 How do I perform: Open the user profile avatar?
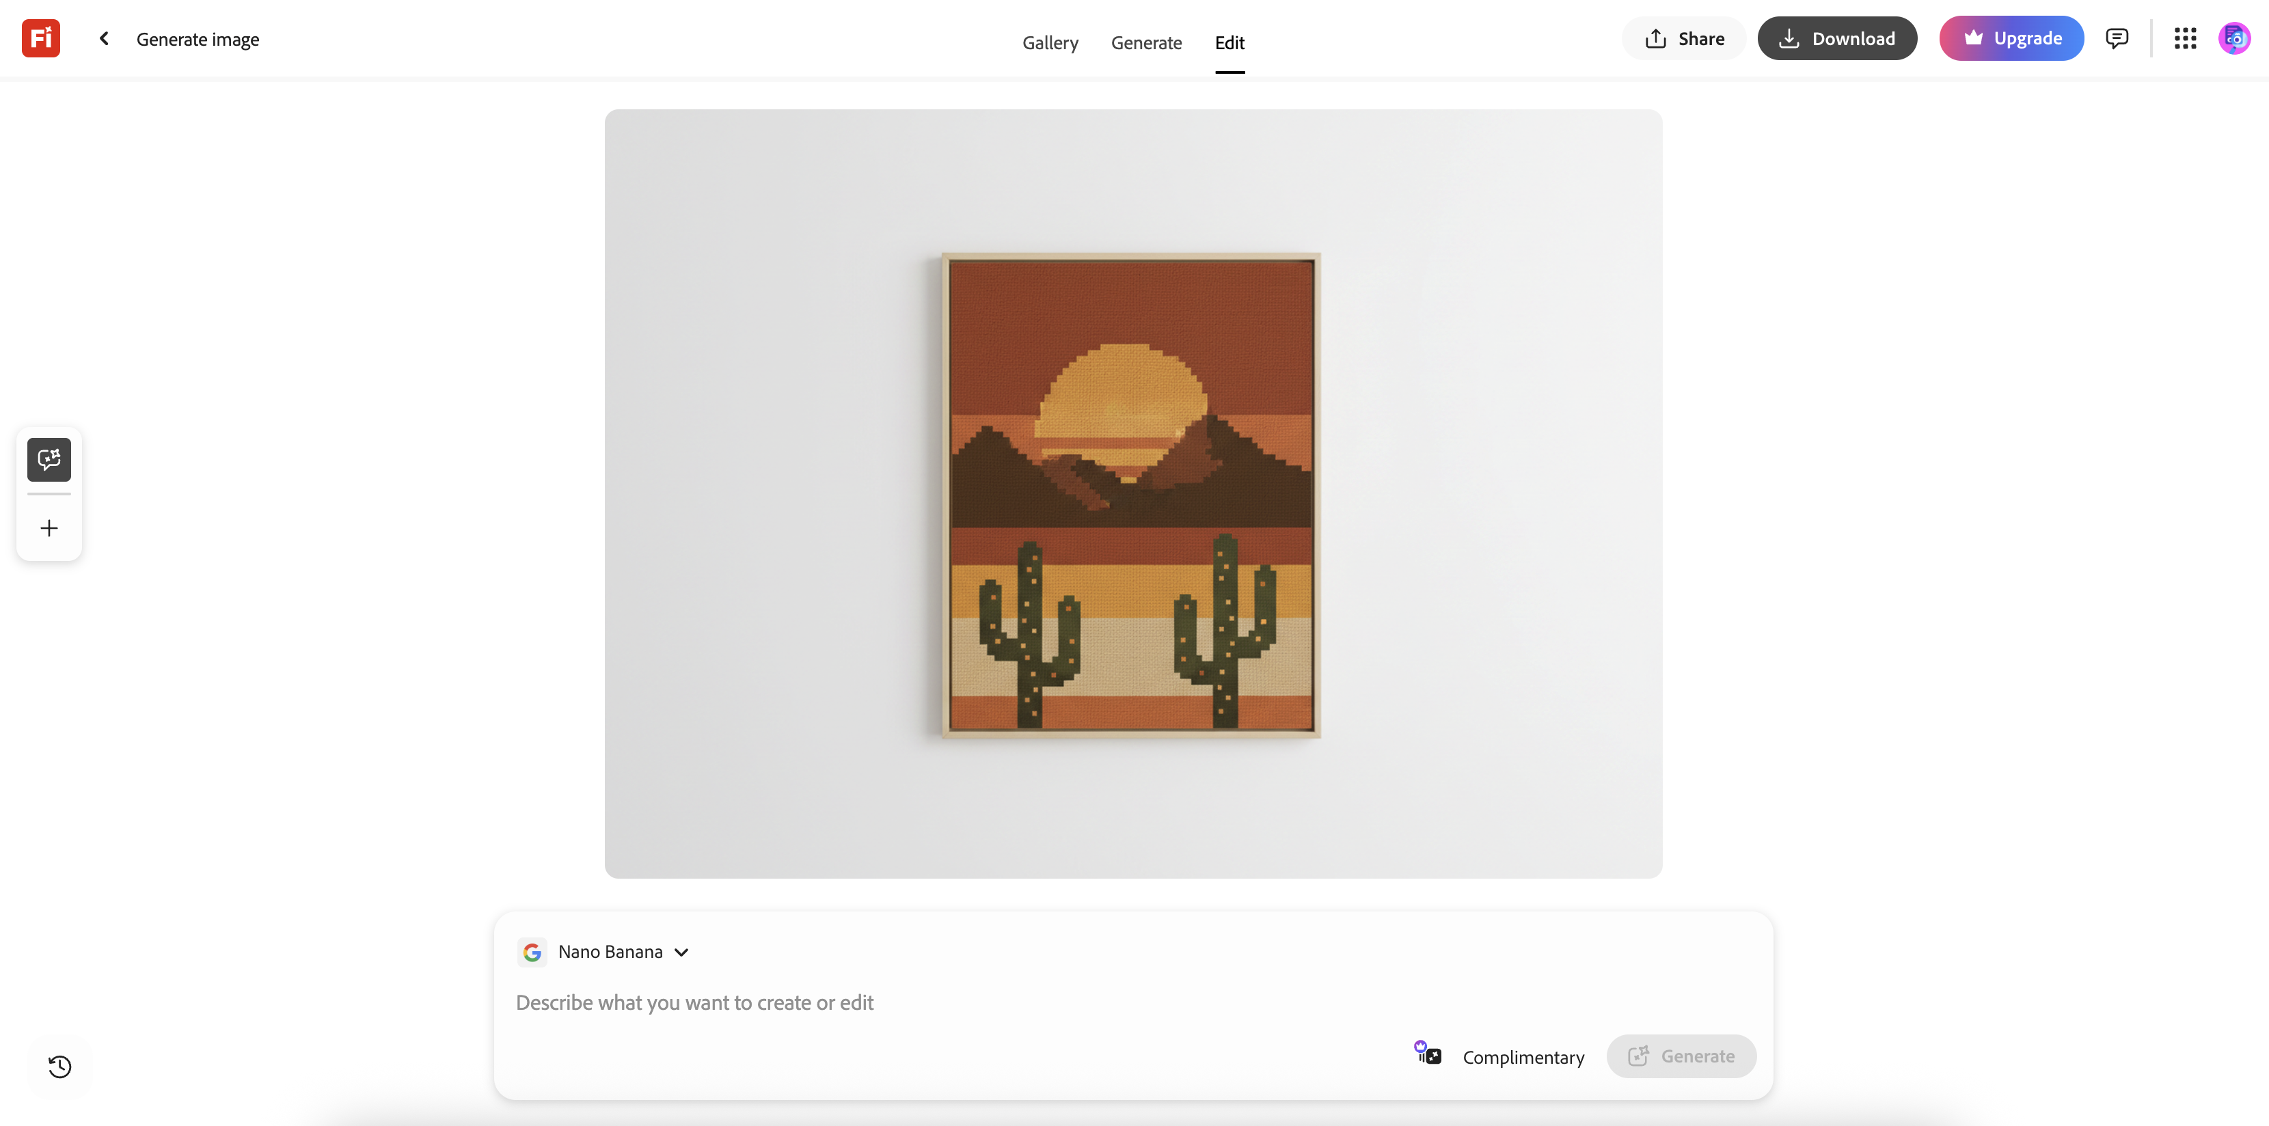(2233, 38)
